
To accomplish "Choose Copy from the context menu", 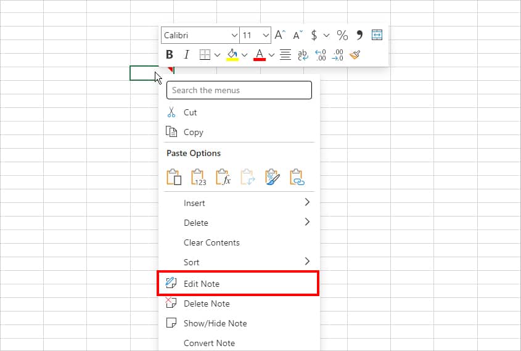I will tap(239, 132).
